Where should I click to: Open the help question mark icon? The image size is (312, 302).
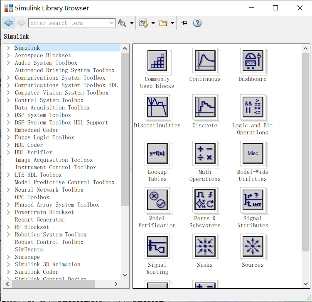click(197, 23)
